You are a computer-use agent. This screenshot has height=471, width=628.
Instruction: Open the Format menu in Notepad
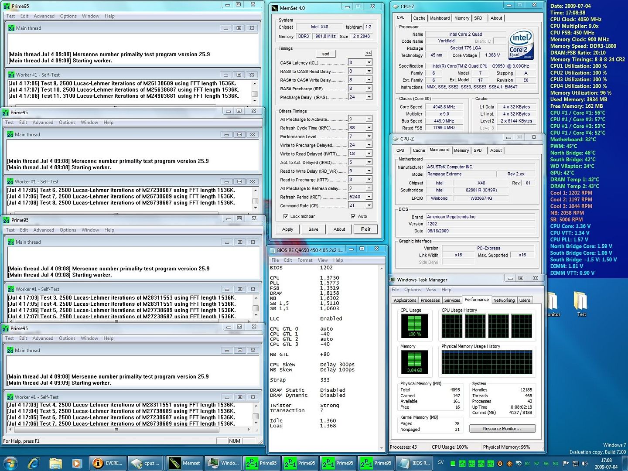305,260
